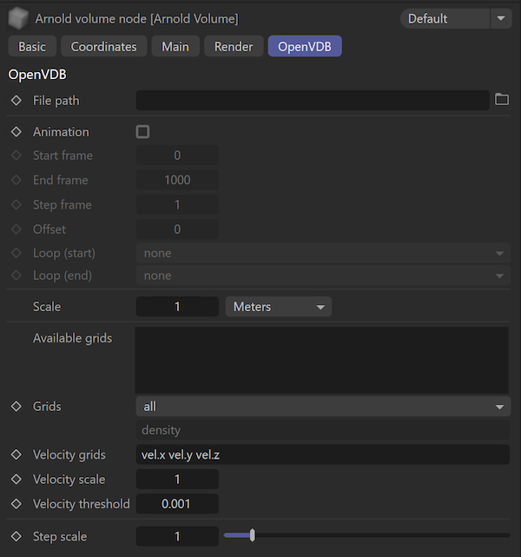The width and height of the screenshot is (521, 557).
Task: Click Grids keyframe diamond
Action: point(16,407)
